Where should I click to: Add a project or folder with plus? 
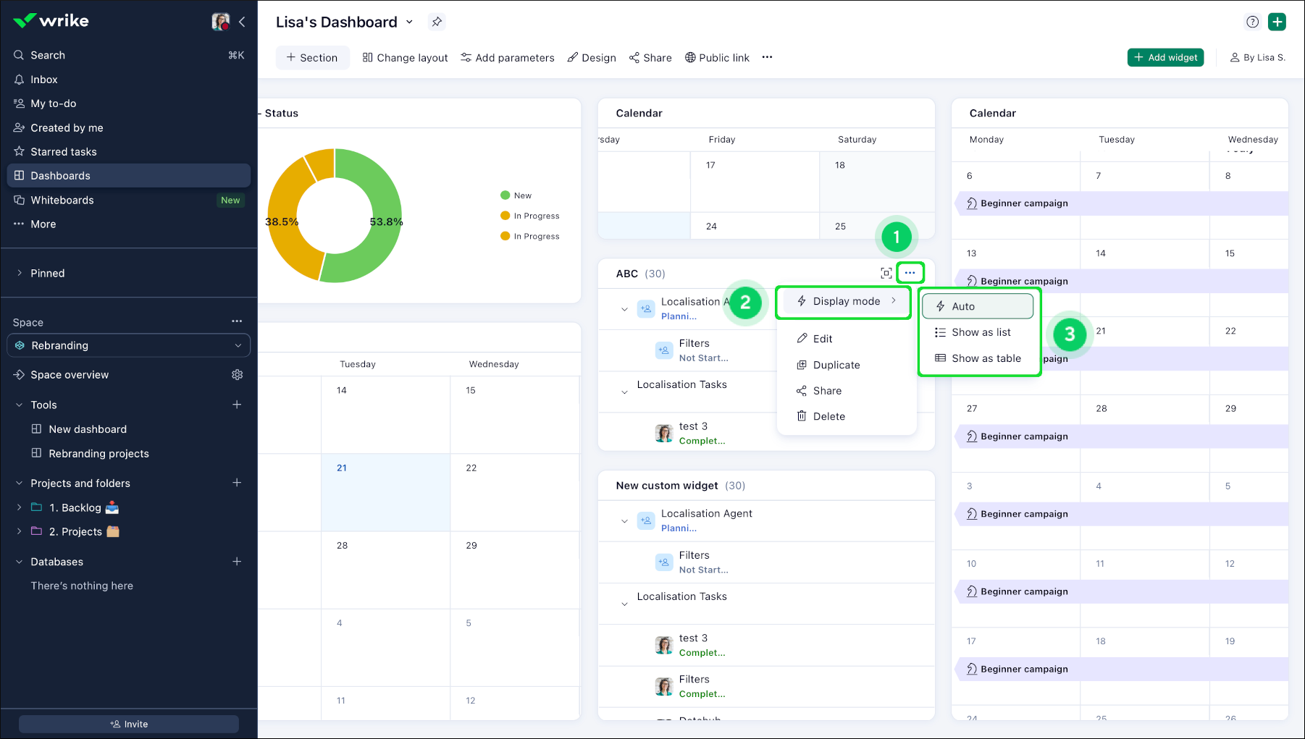(x=237, y=483)
